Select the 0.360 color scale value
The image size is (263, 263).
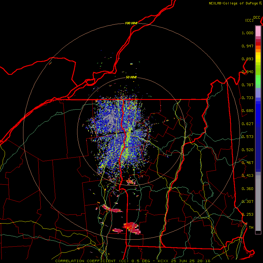(x=248, y=189)
